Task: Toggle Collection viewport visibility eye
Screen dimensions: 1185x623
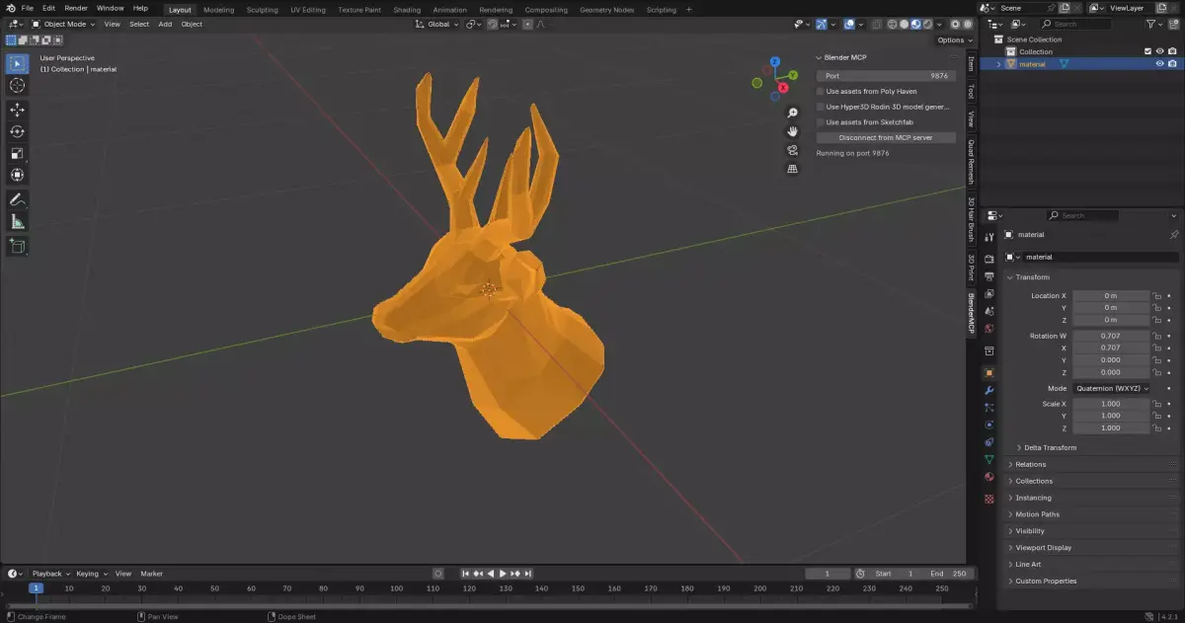Action: click(1160, 51)
